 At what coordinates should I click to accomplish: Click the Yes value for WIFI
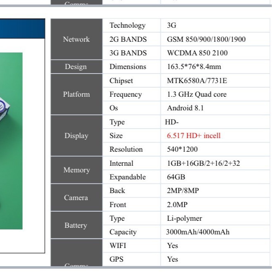173,246
